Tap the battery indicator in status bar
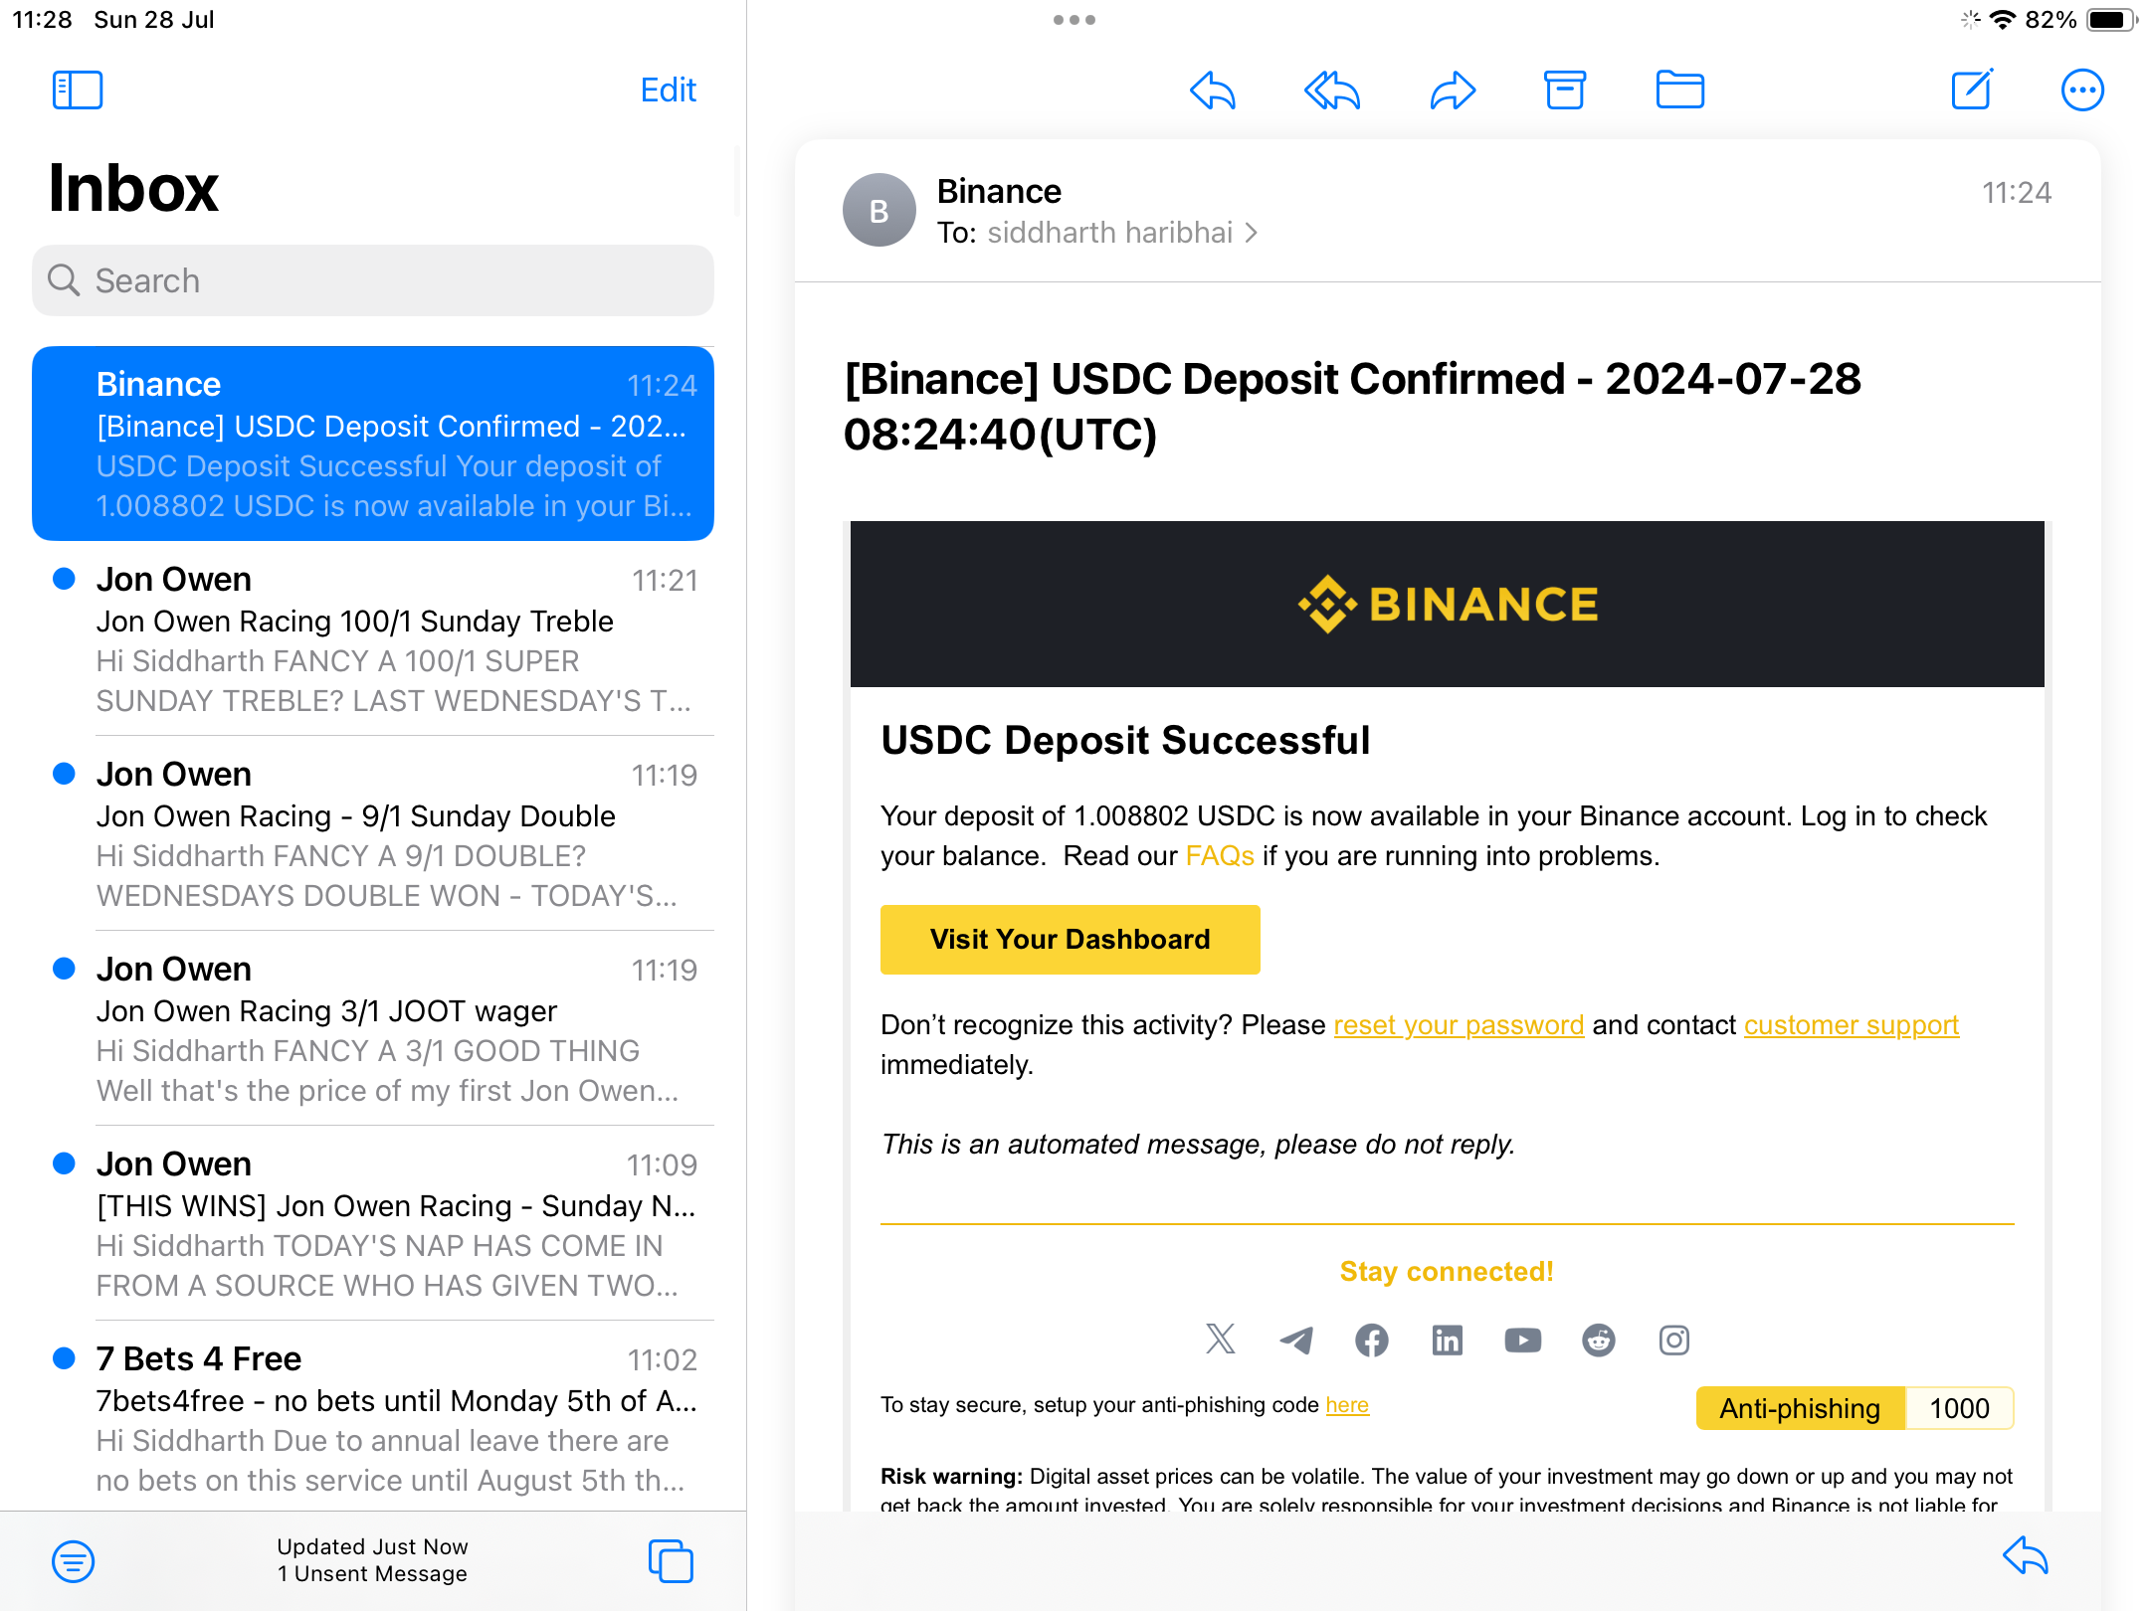This screenshot has height=1611, width=2149. (2110, 20)
